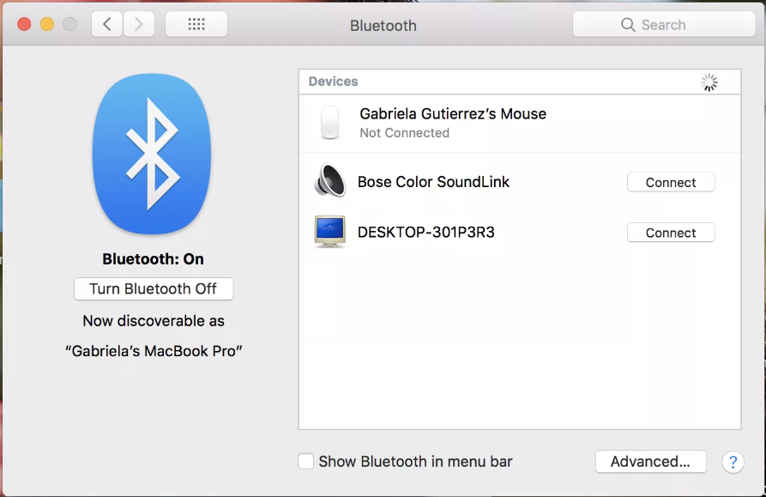Click the Devices list header
Screen dimensions: 766x497
pos(520,82)
